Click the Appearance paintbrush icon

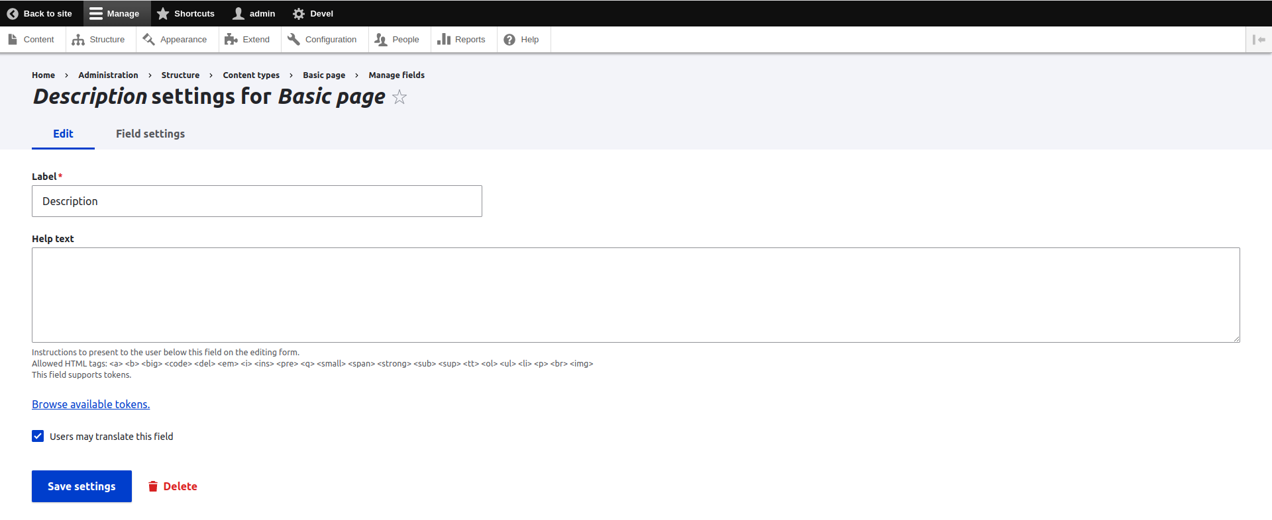[x=148, y=40]
